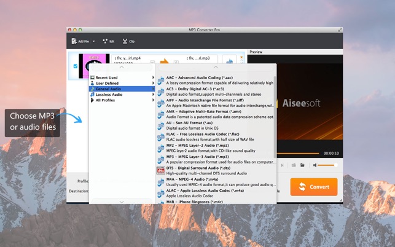Open the snapshot folder icon

coord(302,165)
